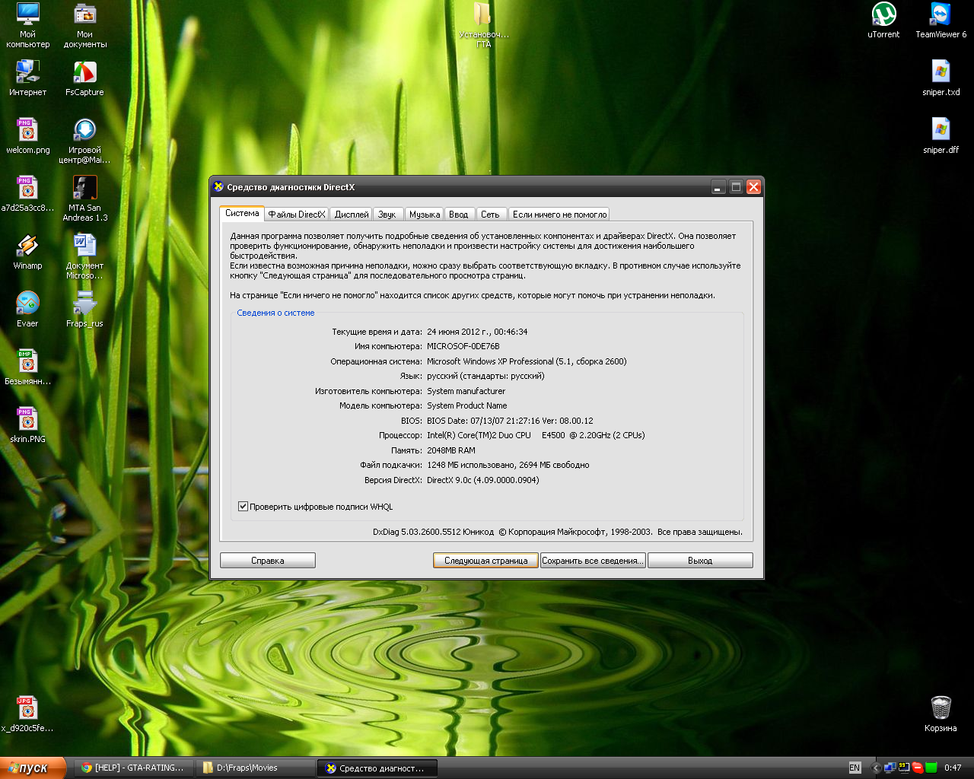Click the Справка button

[268, 561]
